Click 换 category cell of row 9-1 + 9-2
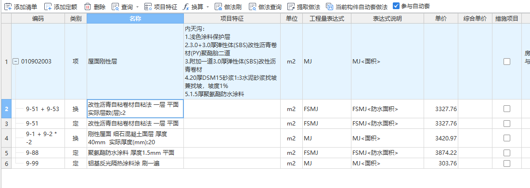The width and height of the screenshot is (530, 188). pos(76,138)
